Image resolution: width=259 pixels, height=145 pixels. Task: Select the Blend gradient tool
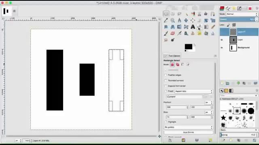(206, 27)
